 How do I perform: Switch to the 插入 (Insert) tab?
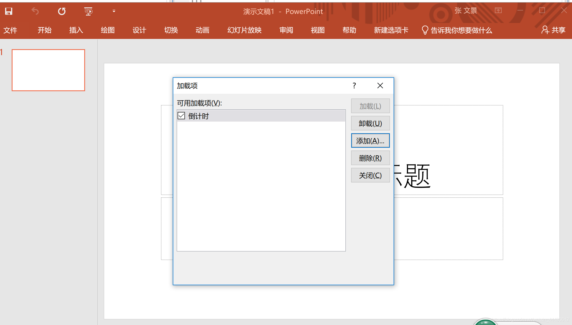76,30
